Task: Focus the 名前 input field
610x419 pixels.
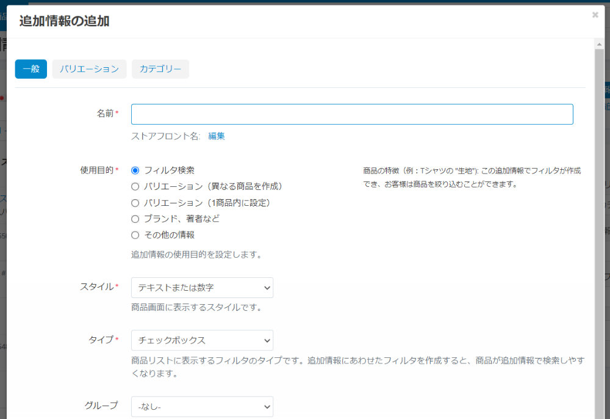Action: tap(352, 114)
